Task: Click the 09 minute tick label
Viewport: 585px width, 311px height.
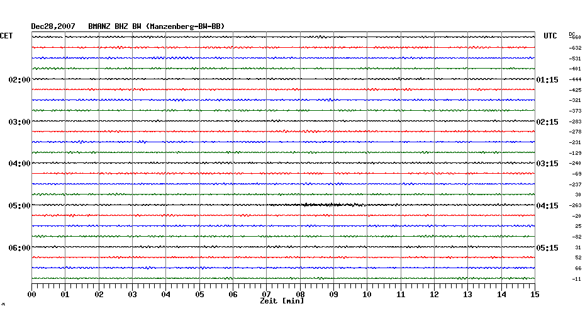Action: 333,294
